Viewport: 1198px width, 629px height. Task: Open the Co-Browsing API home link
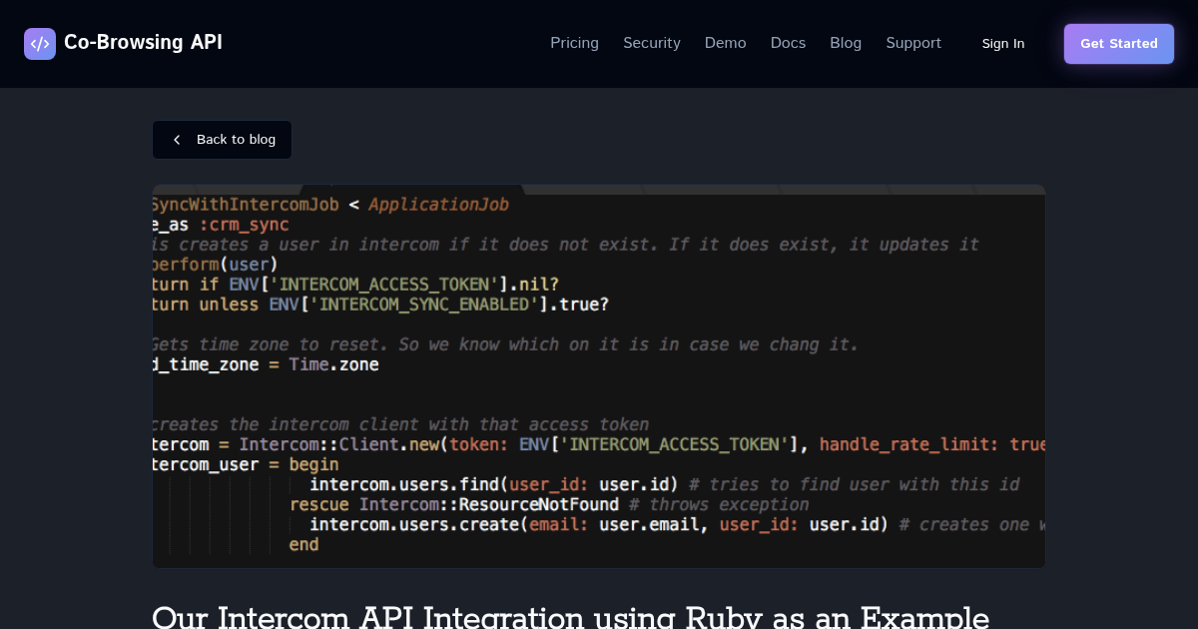click(x=124, y=44)
